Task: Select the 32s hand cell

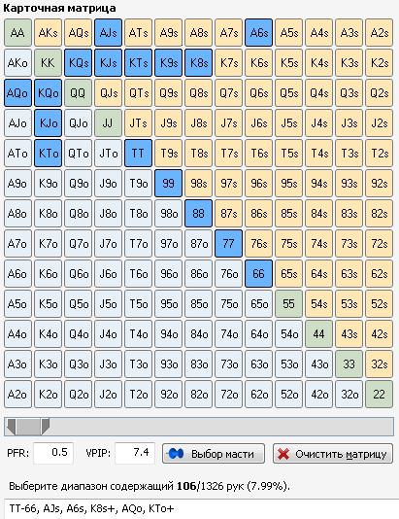Action: click(x=379, y=363)
